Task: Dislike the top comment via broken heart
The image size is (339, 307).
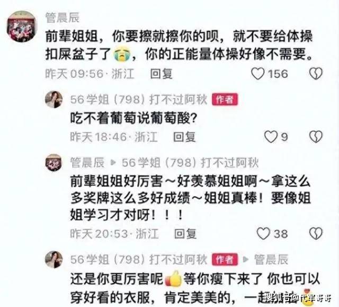Action: 316,74
